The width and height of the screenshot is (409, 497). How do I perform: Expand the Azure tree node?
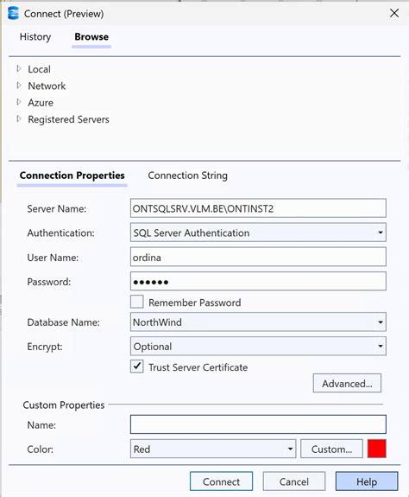[19, 102]
